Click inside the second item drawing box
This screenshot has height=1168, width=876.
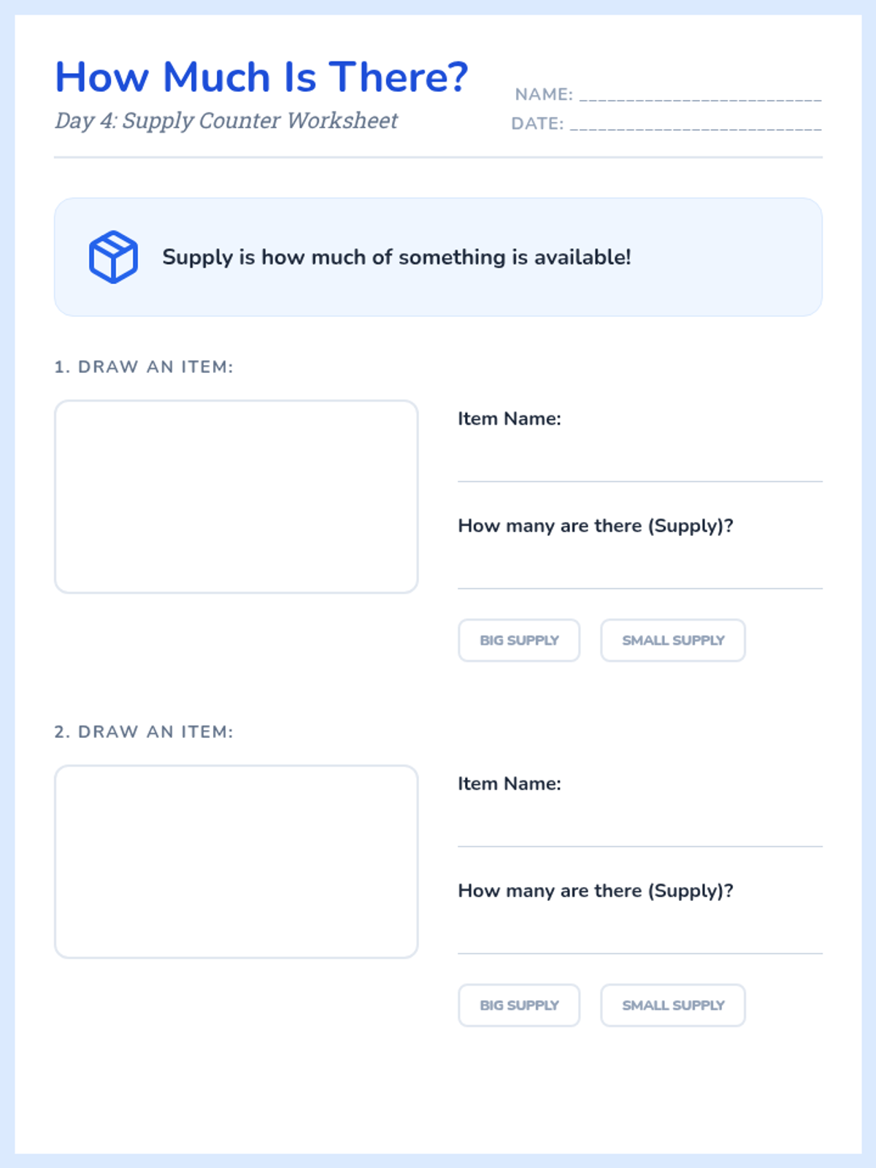pyautogui.click(x=236, y=861)
